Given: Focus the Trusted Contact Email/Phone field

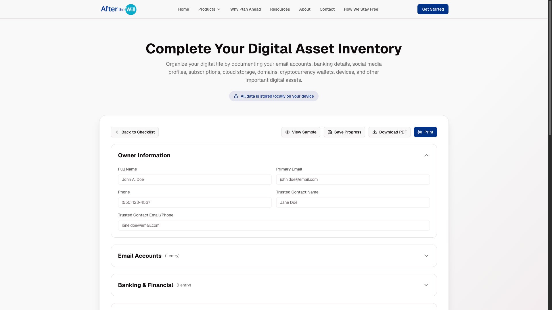Looking at the screenshot, I should pyautogui.click(x=274, y=225).
